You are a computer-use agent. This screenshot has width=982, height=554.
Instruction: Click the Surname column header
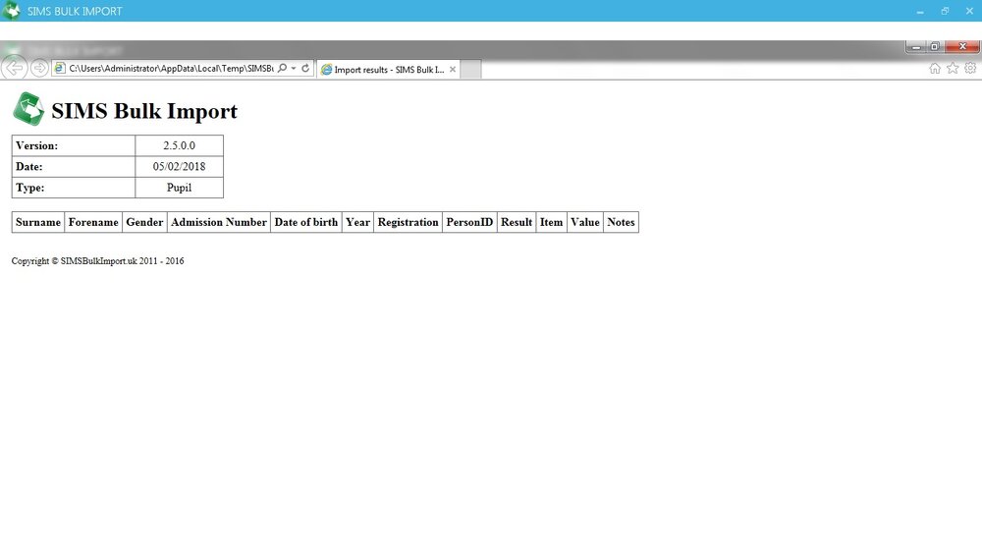[x=38, y=222]
